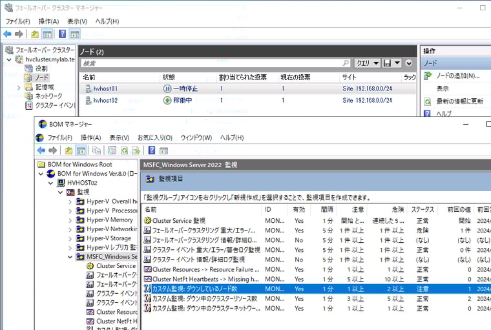491x330 pixels.
Task: Click ノードの追加(N)... action link
Action: pos(458,76)
